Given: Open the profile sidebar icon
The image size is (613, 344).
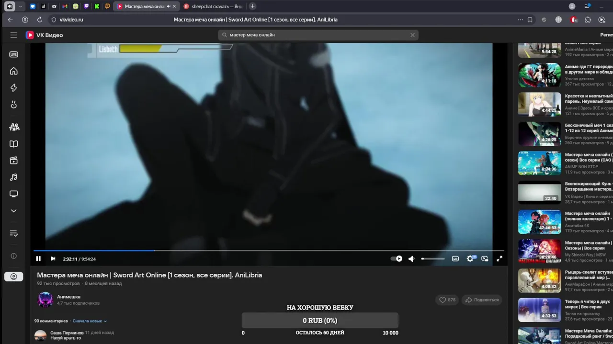Looking at the screenshot, I should point(14,277).
